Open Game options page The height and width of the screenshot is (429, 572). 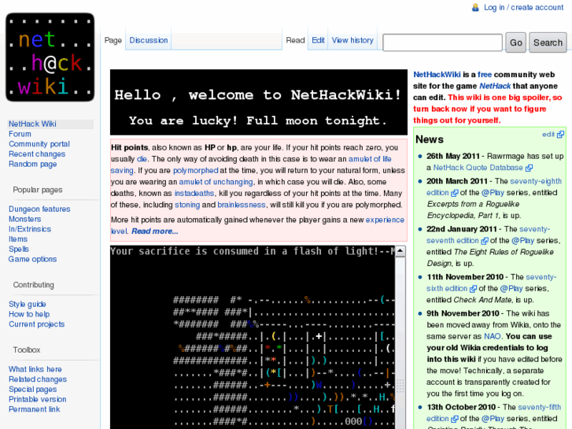[x=32, y=259]
